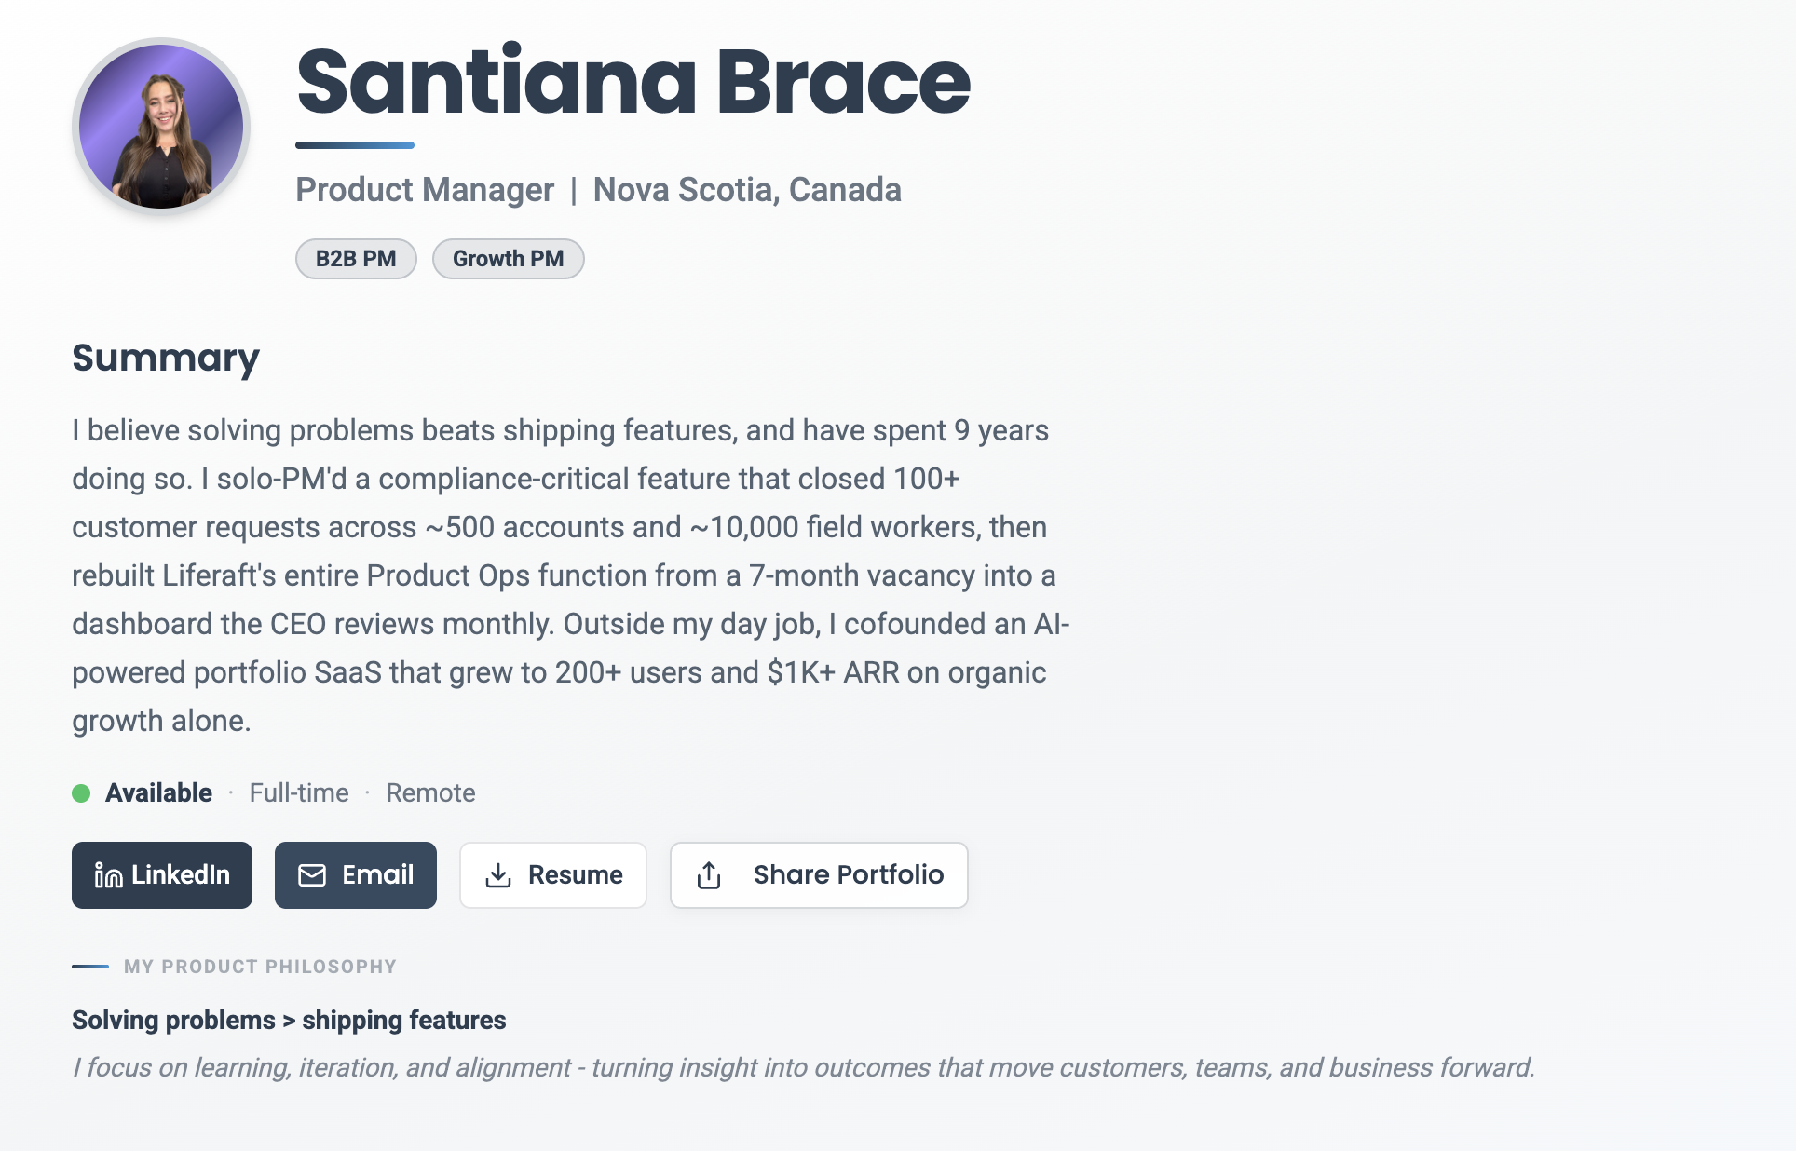Click the Santiana Brace name heading
Screen dimensions: 1796x1151
[x=633, y=81]
